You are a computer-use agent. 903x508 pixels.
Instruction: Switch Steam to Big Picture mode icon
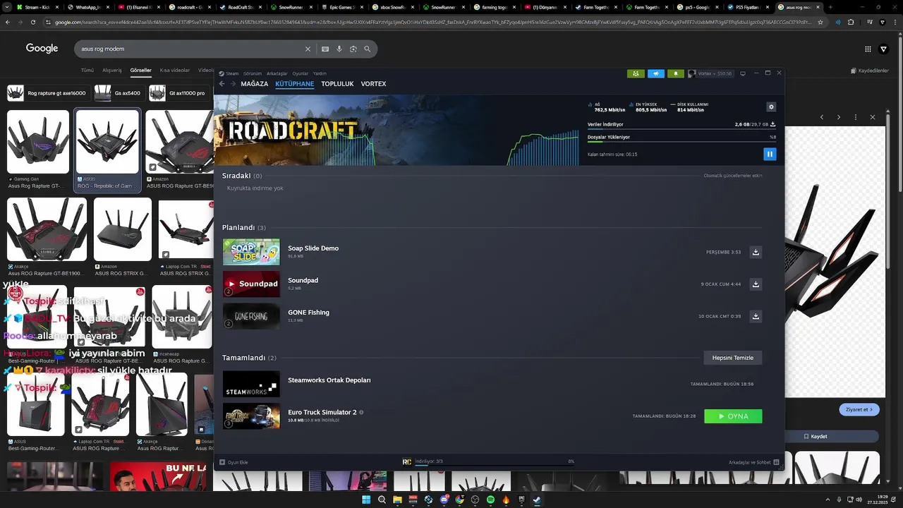743,73
